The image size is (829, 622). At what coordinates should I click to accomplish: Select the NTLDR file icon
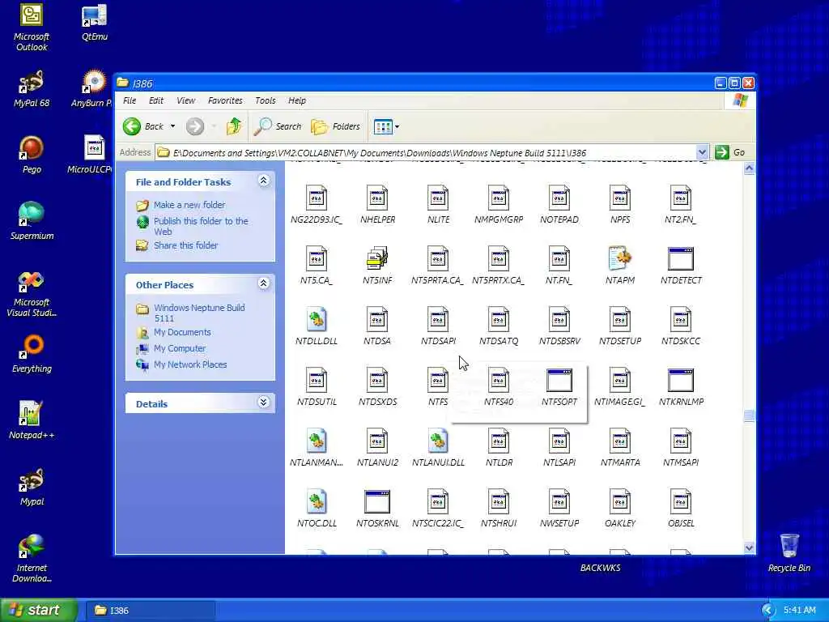[499, 441]
